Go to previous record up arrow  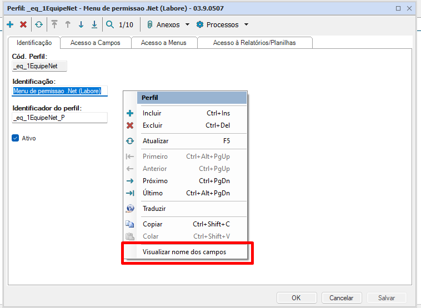pyautogui.click(x=68, y=24)
